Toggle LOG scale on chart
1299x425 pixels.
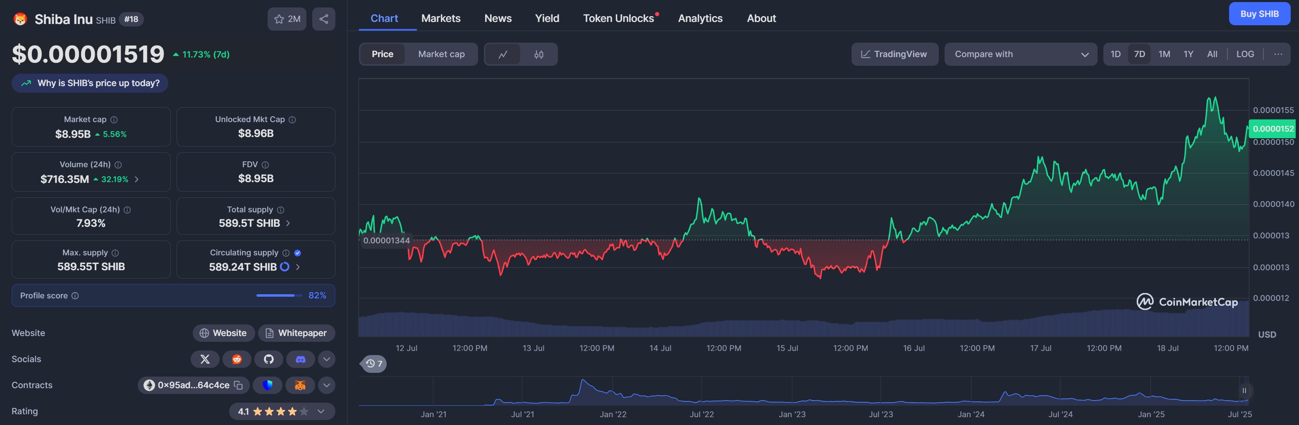[1244, 54]
